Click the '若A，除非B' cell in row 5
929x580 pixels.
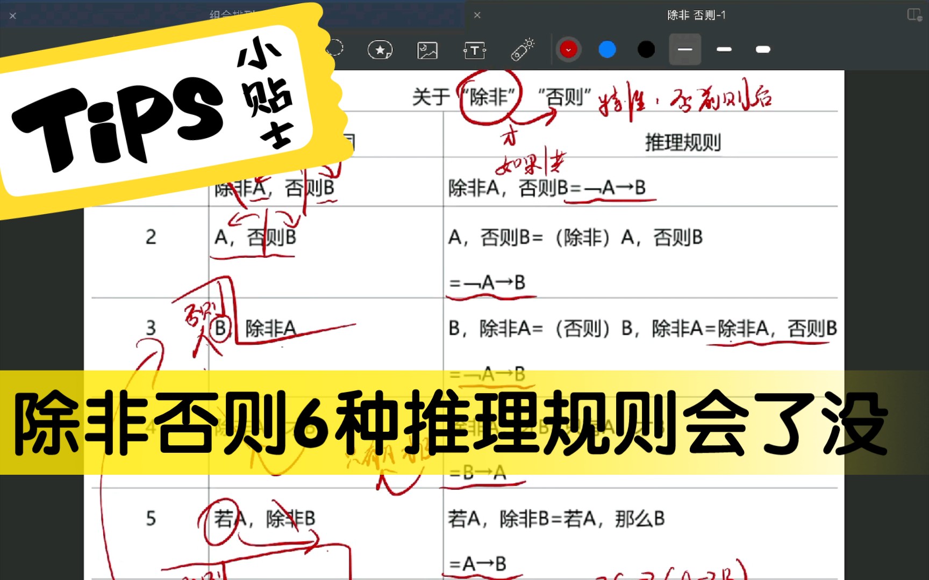click(265, 518)
